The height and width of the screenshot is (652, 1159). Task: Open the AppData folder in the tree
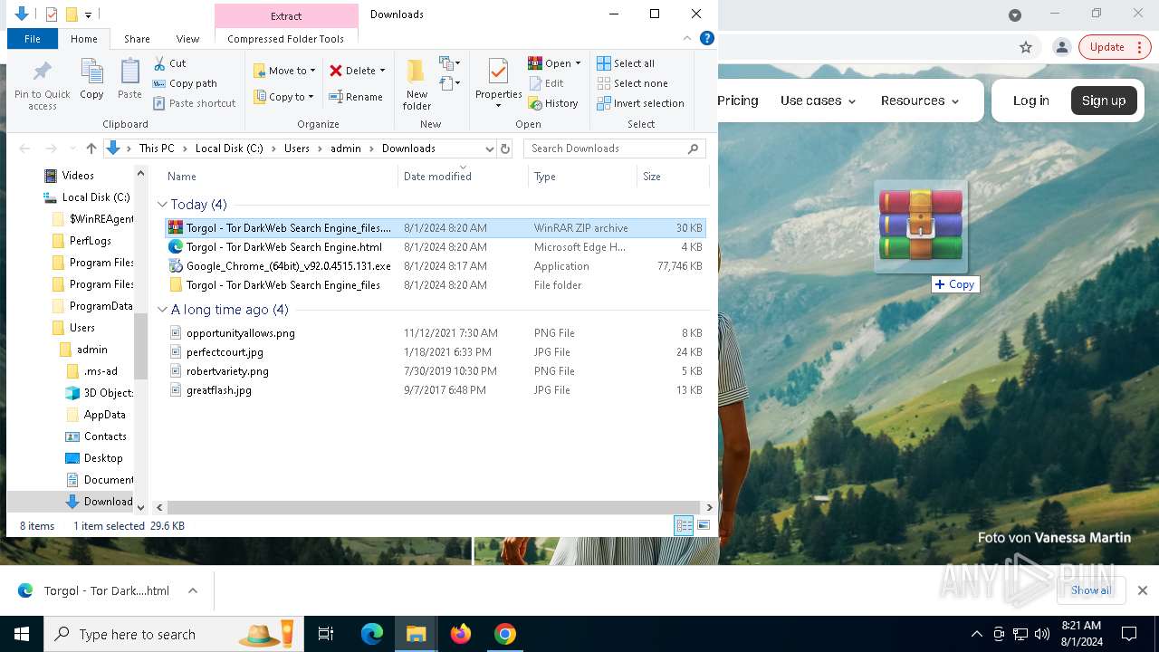pos(104,415)
